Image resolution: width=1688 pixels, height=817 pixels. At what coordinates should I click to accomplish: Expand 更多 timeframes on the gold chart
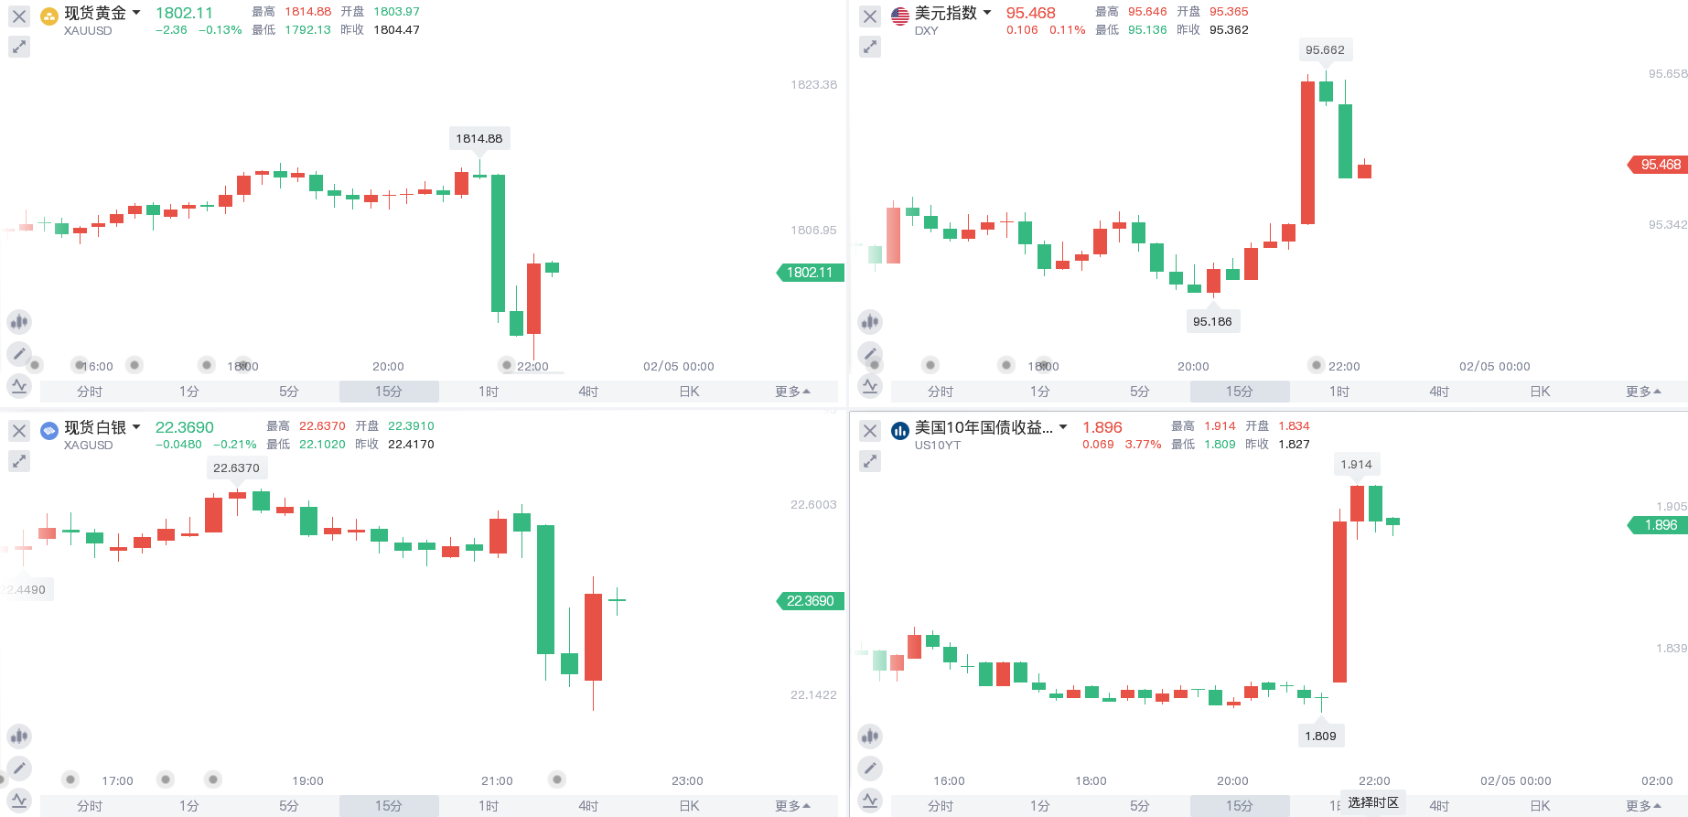(792, 392)
